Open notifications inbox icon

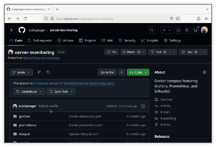(195, 30)
